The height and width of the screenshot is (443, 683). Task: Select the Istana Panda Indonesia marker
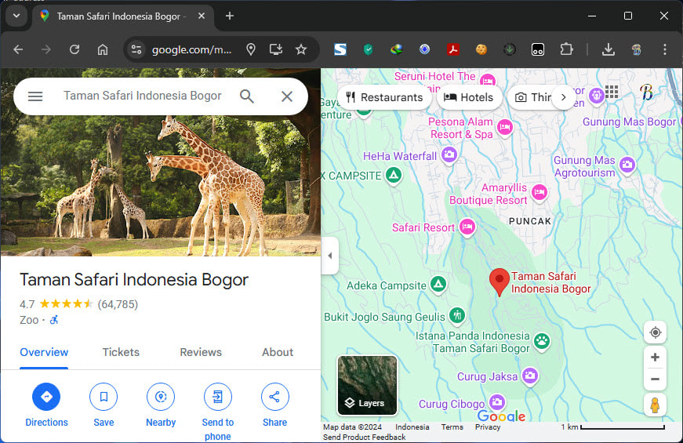pyautogui.click(x=542, y=340)
